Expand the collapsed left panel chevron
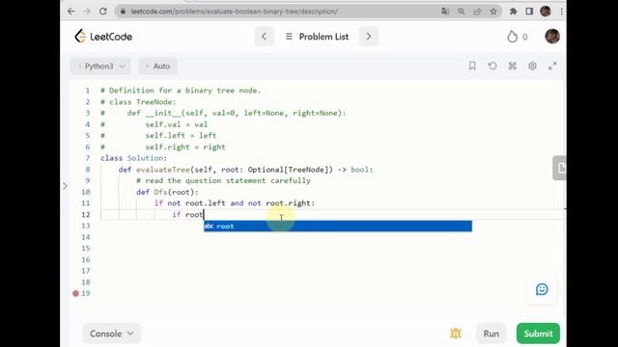This screenshot has height=347, width=618. point(66,186)
